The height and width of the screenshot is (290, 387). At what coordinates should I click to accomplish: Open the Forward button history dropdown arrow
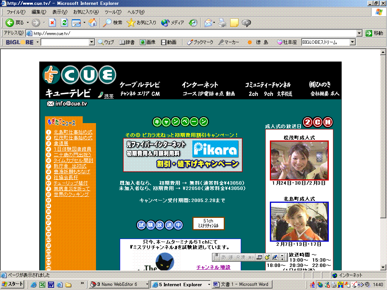(44, 23)
